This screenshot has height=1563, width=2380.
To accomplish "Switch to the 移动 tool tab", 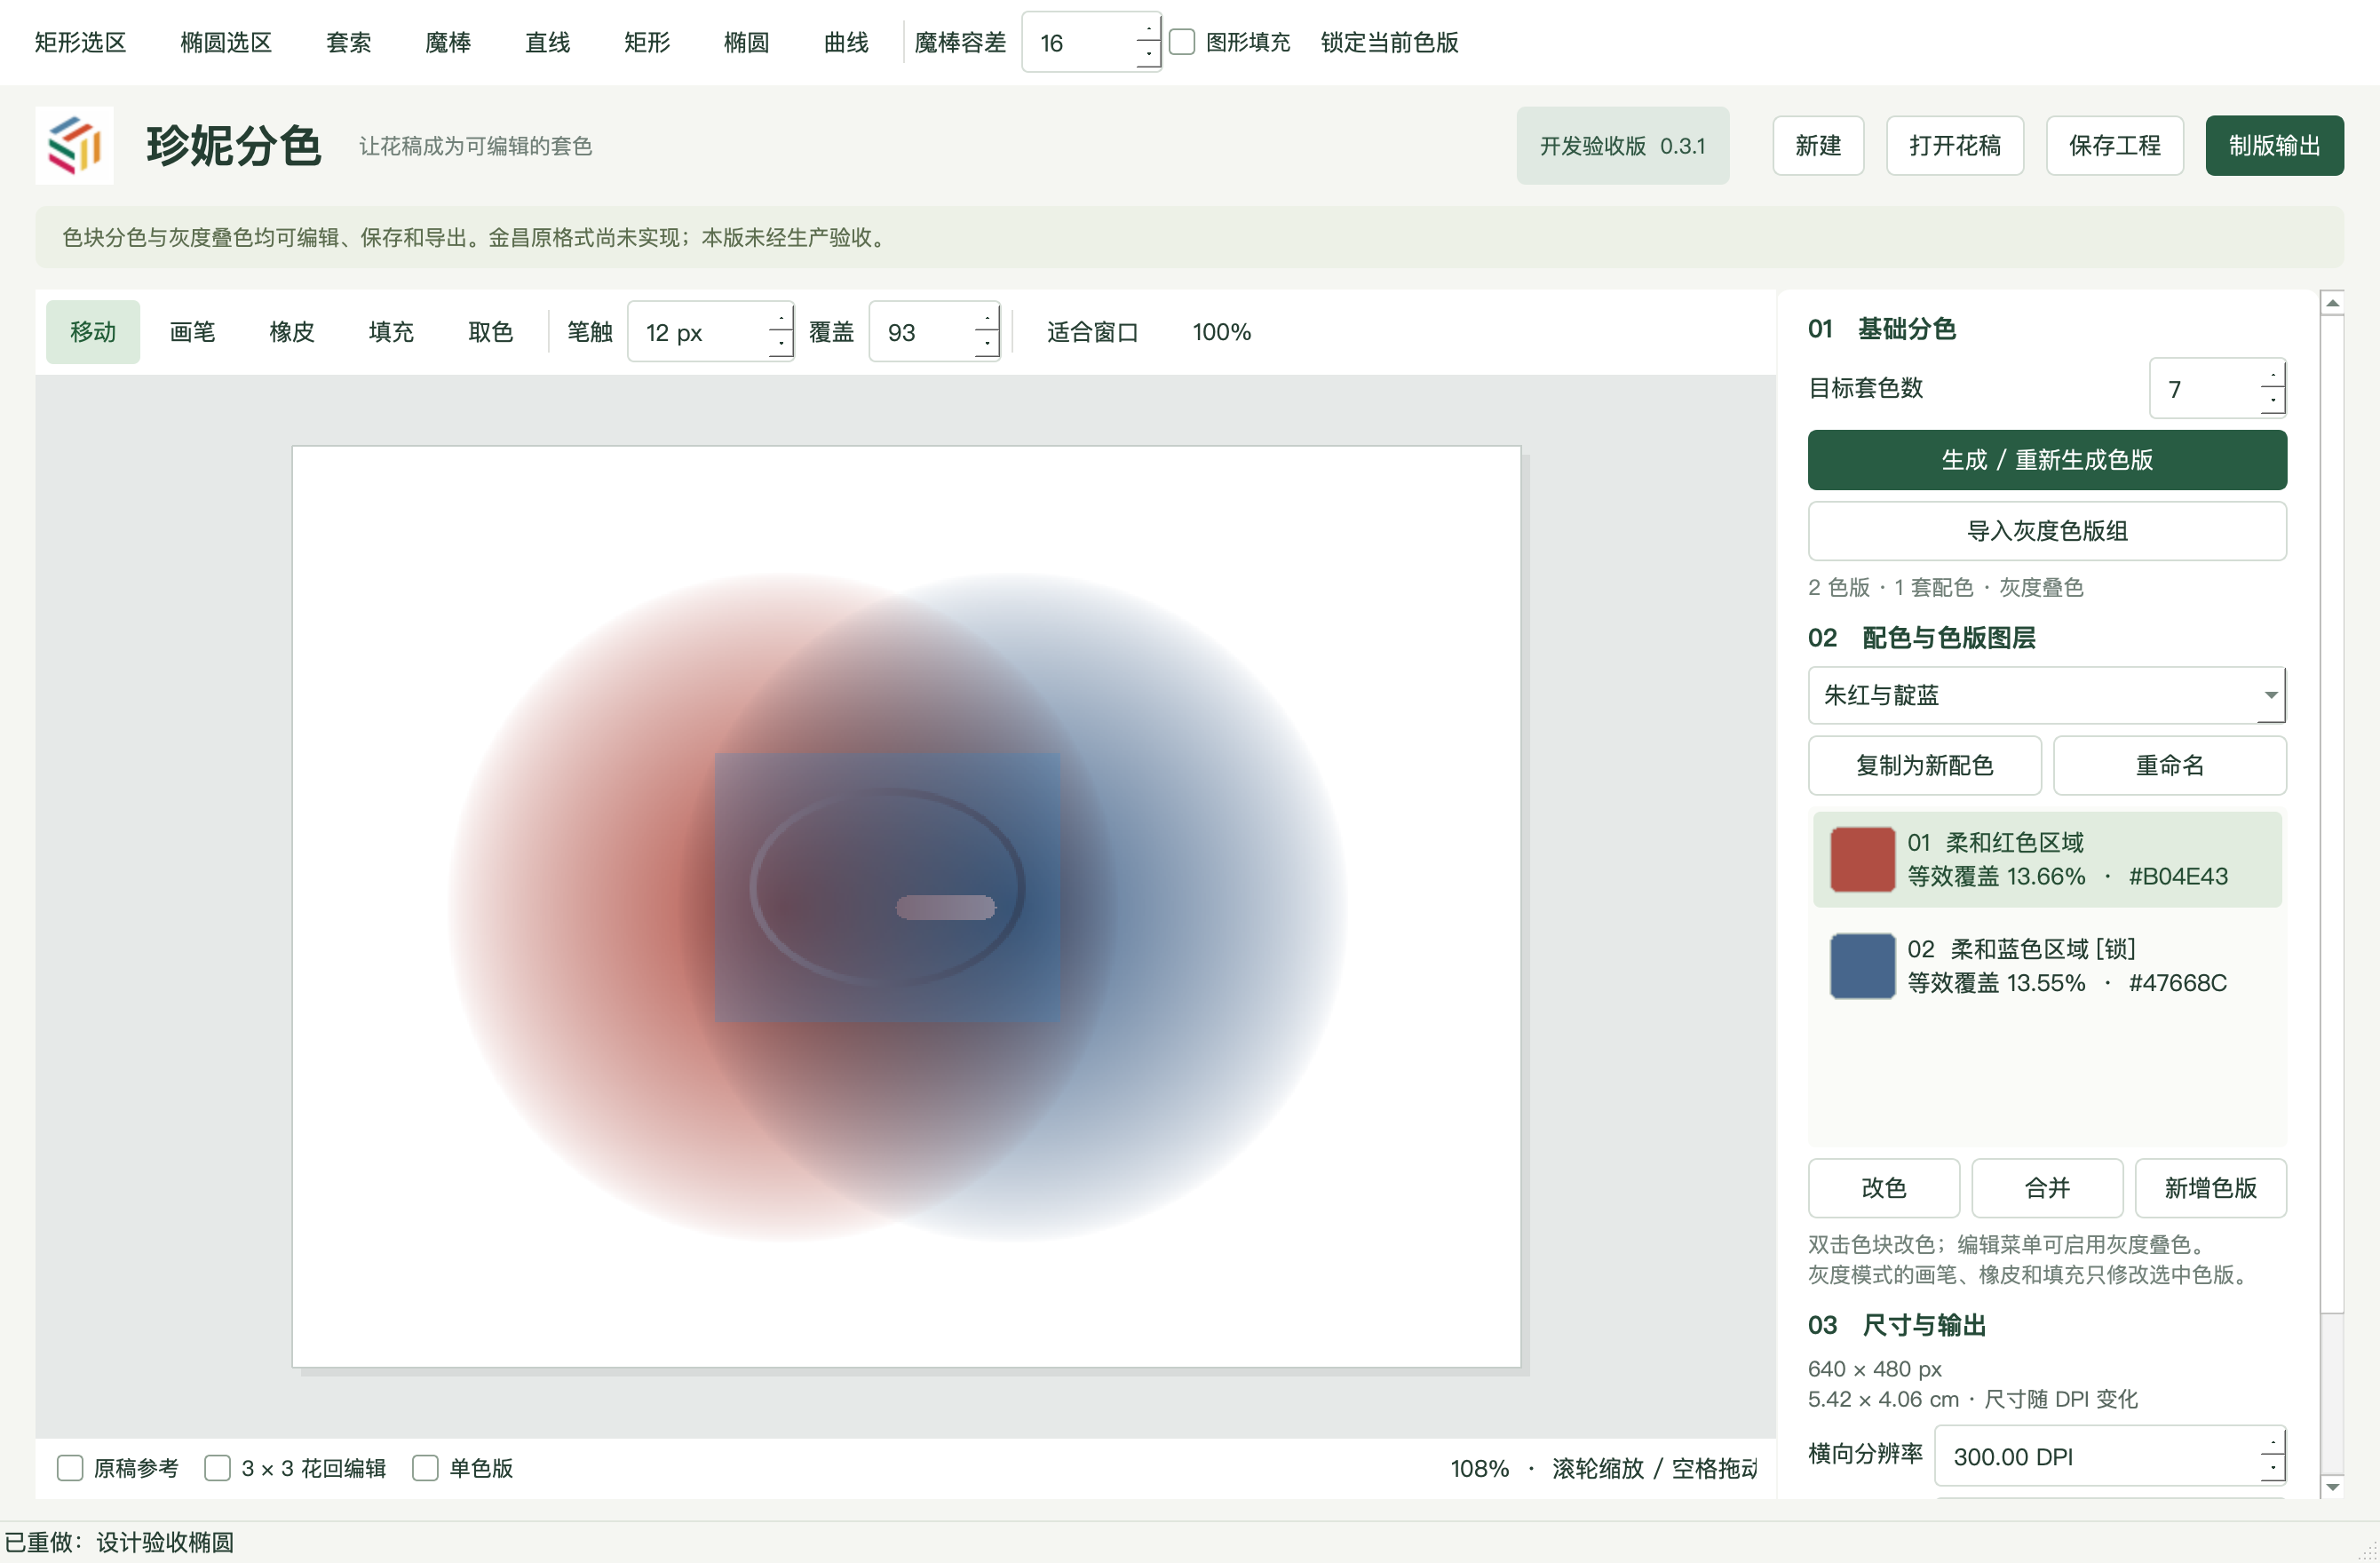I will (x=93, y=331).
